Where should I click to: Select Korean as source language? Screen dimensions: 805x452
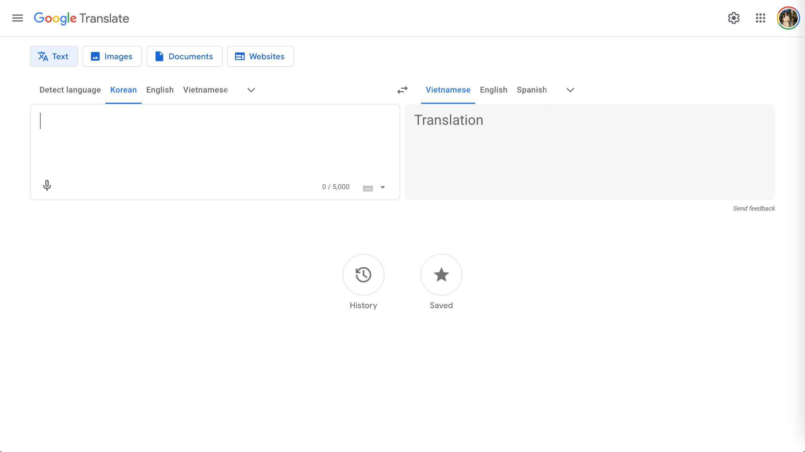click(123, 89)
